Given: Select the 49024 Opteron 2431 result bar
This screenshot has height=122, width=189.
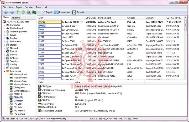Looking at the screenshot, I should pyautogui.click(x=50, y=30).
